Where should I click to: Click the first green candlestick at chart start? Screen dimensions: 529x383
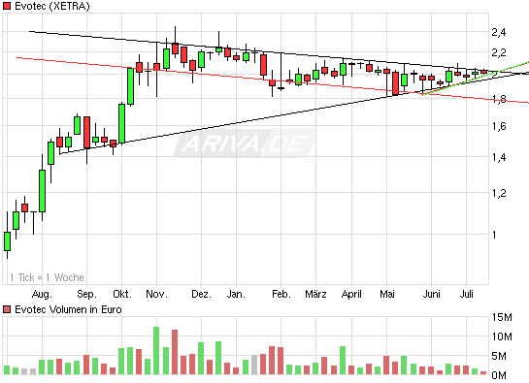pyautogui.click(x=7, y=241)
